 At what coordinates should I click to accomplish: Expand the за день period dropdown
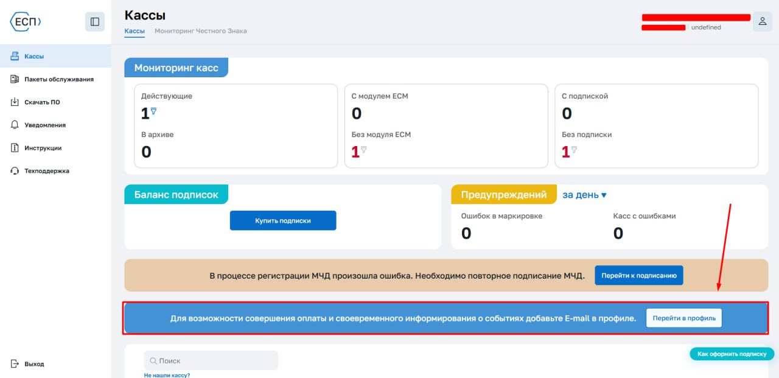pos(584,195)
